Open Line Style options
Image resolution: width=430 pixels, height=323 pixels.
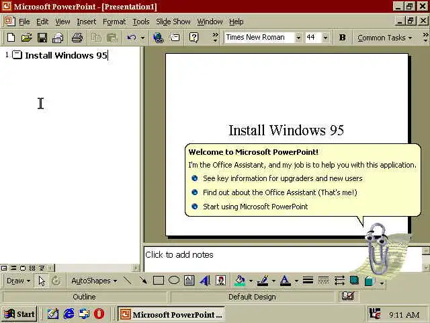tap(308, 281)
